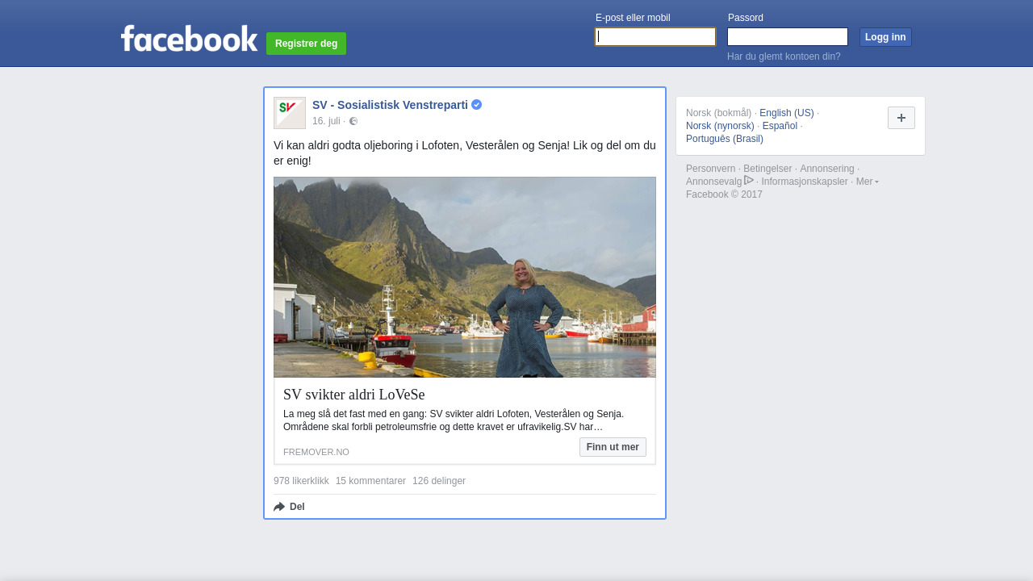Click the plus button for more languages
Image resolution: width=1033 pixels, height=581 pixels.
pos(901,118)
